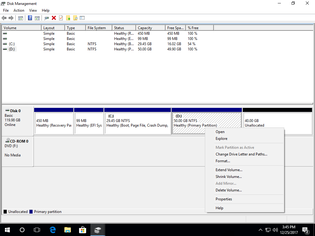315x236 pixels.
Task: Open the View menu
Action: (33, 10)
